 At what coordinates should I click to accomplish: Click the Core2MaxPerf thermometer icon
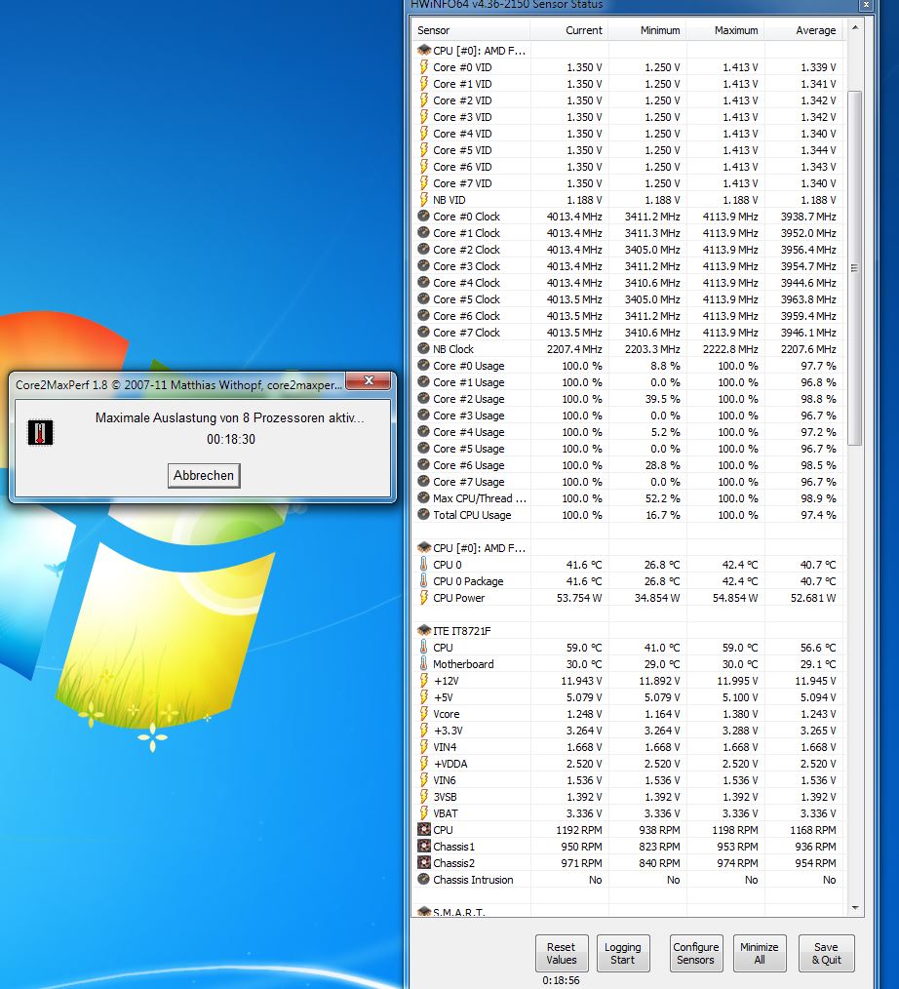[x=40, y=433]
